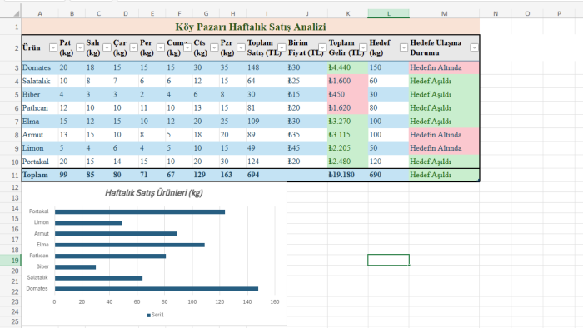Image resolution: width=583 pixels, height=328 pixels.
Task: Select column P header
Action: coord(559,14)
